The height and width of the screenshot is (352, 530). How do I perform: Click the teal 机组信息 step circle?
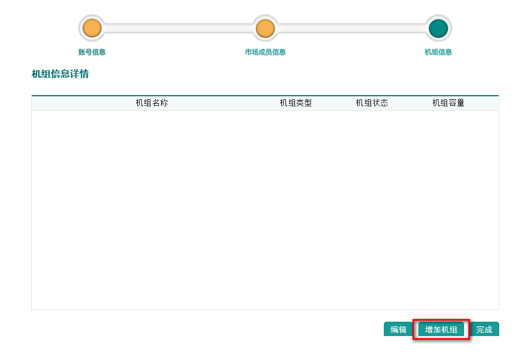pos(438,28)
